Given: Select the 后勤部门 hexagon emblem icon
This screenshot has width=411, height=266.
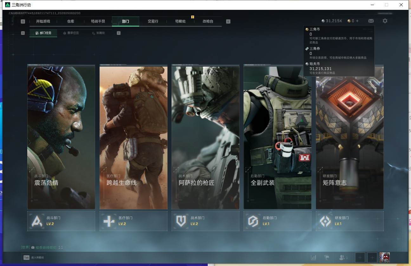Looking at the screenshot, I should pyautogui.click(x=253, y=221).
